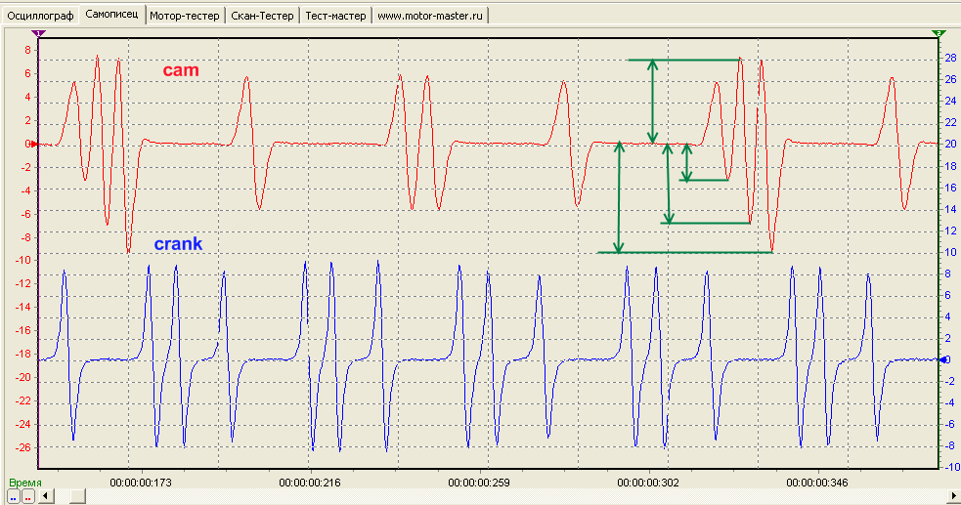This screenshot has width=961, height=505.
Task: Click the red -26 value on left axis
Action: [22, 447]
